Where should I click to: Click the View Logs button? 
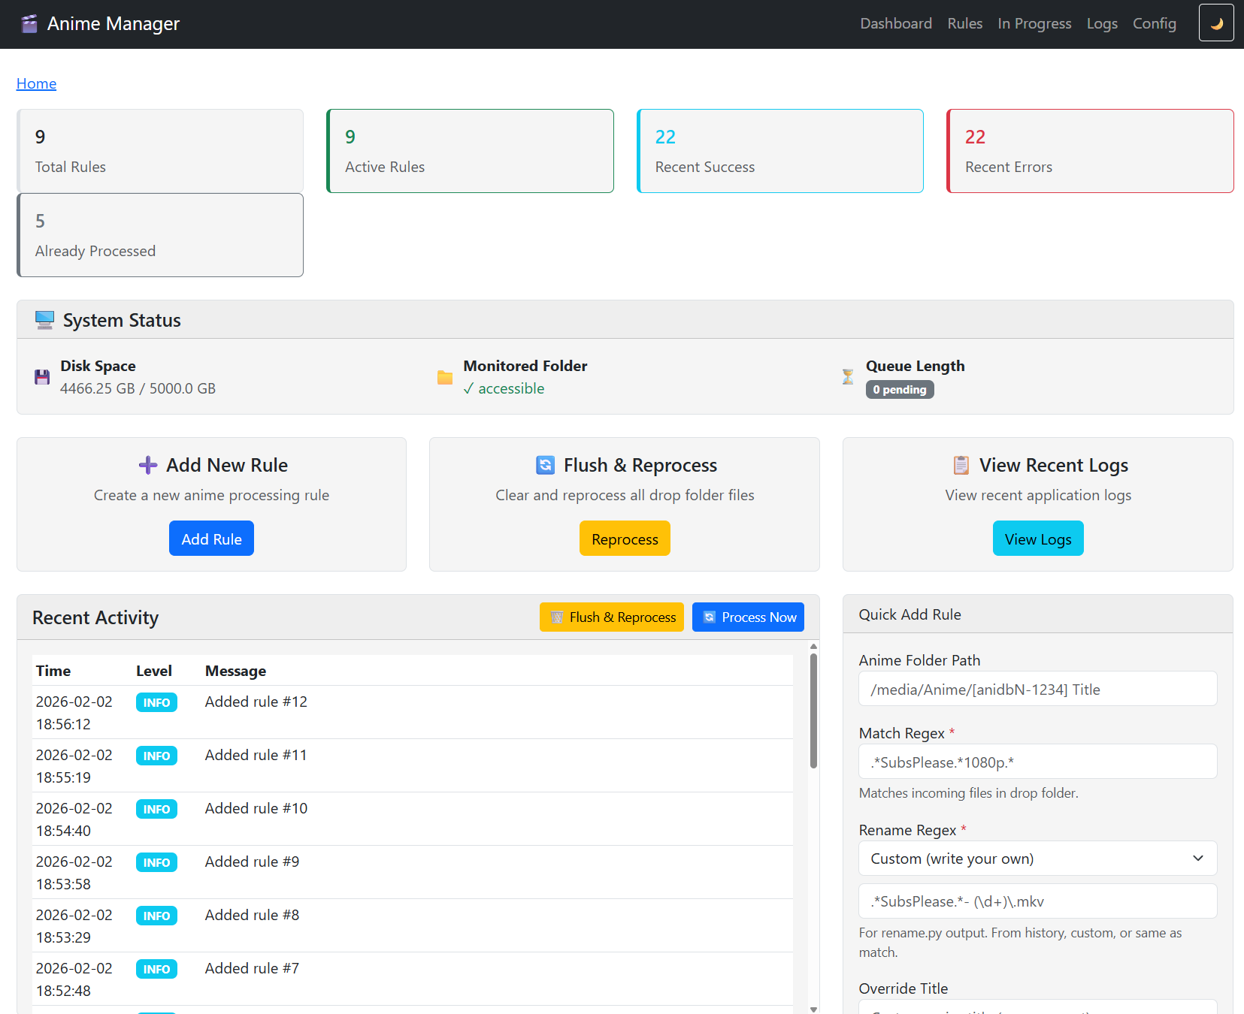1037,539
